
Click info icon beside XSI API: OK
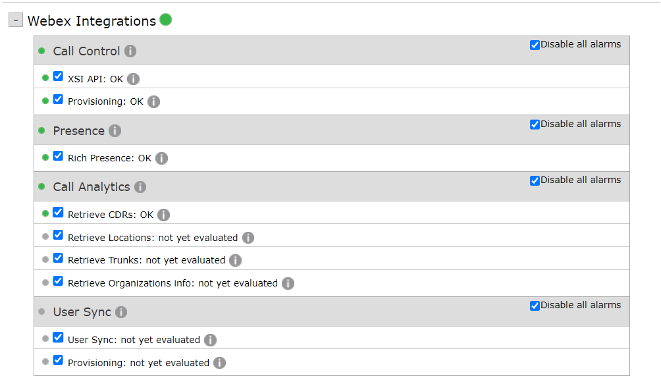coord(133,79)
